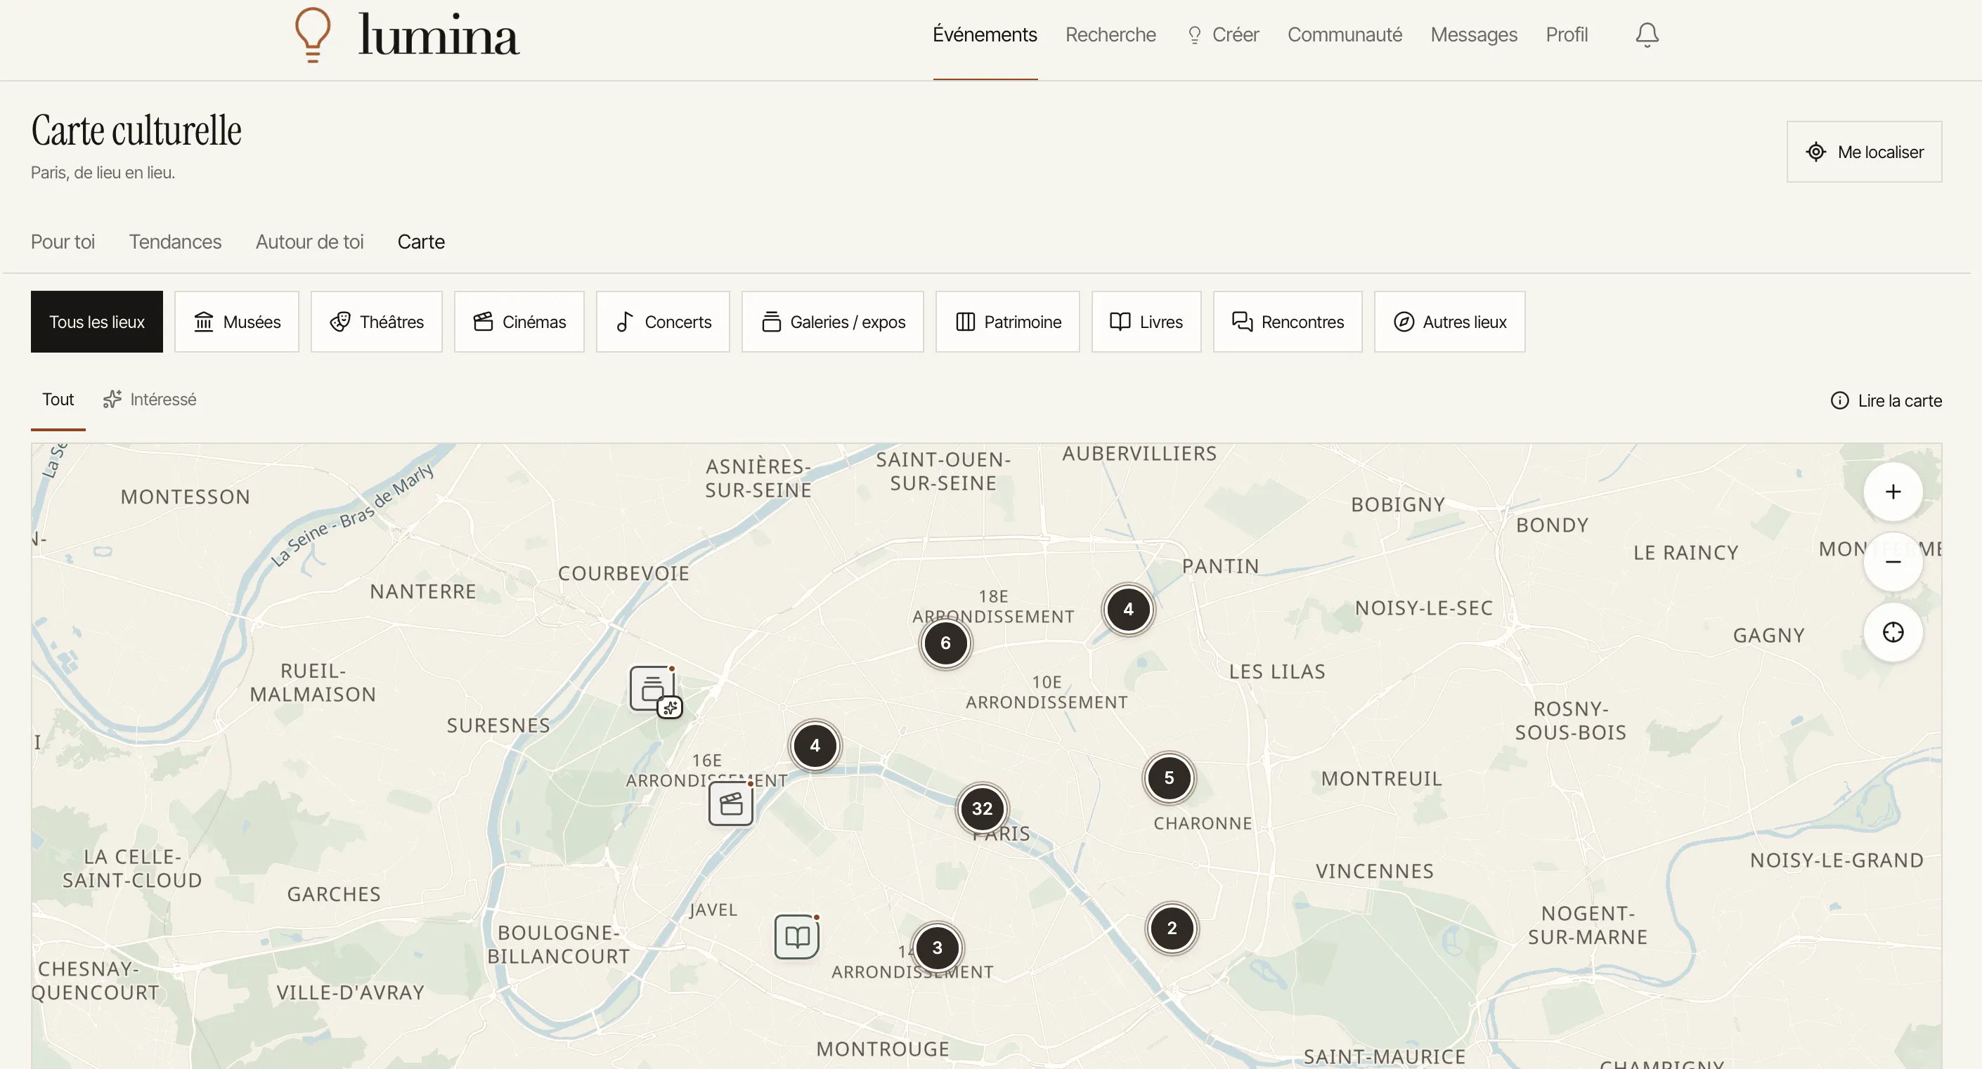Click the Me localiser button
This screenshot has width=1982, height=1069.
click(x=1865, y=152)
